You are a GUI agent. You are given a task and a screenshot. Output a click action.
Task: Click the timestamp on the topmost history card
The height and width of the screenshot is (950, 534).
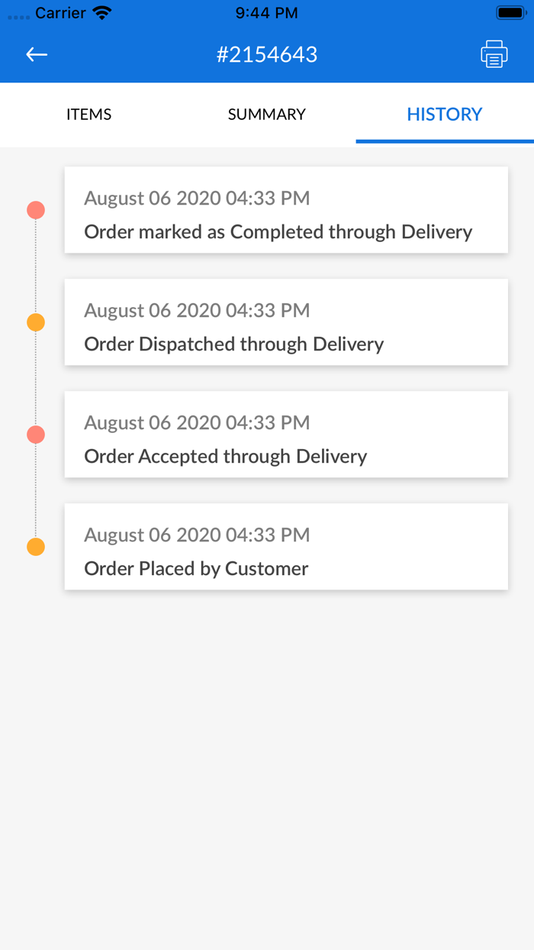pos(197,198)
